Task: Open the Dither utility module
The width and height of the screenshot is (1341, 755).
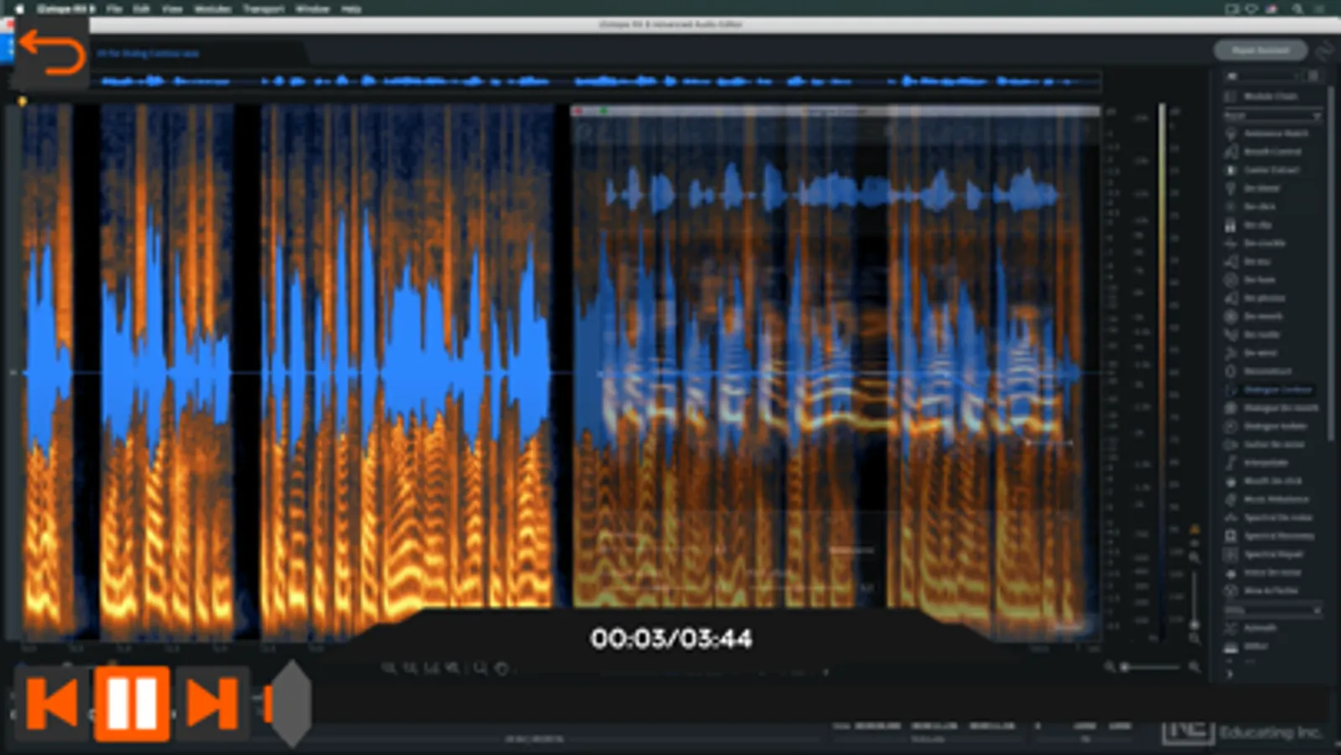Action: coord(1248,646)
